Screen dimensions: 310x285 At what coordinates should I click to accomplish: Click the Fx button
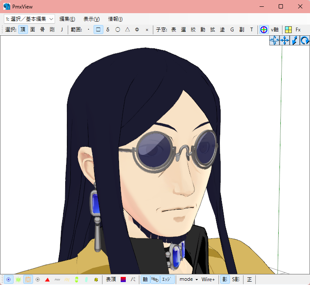(298, 30)
